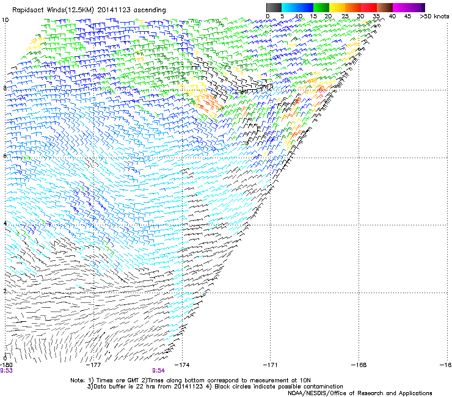Click the '25' legend scale number

(345, 16)
